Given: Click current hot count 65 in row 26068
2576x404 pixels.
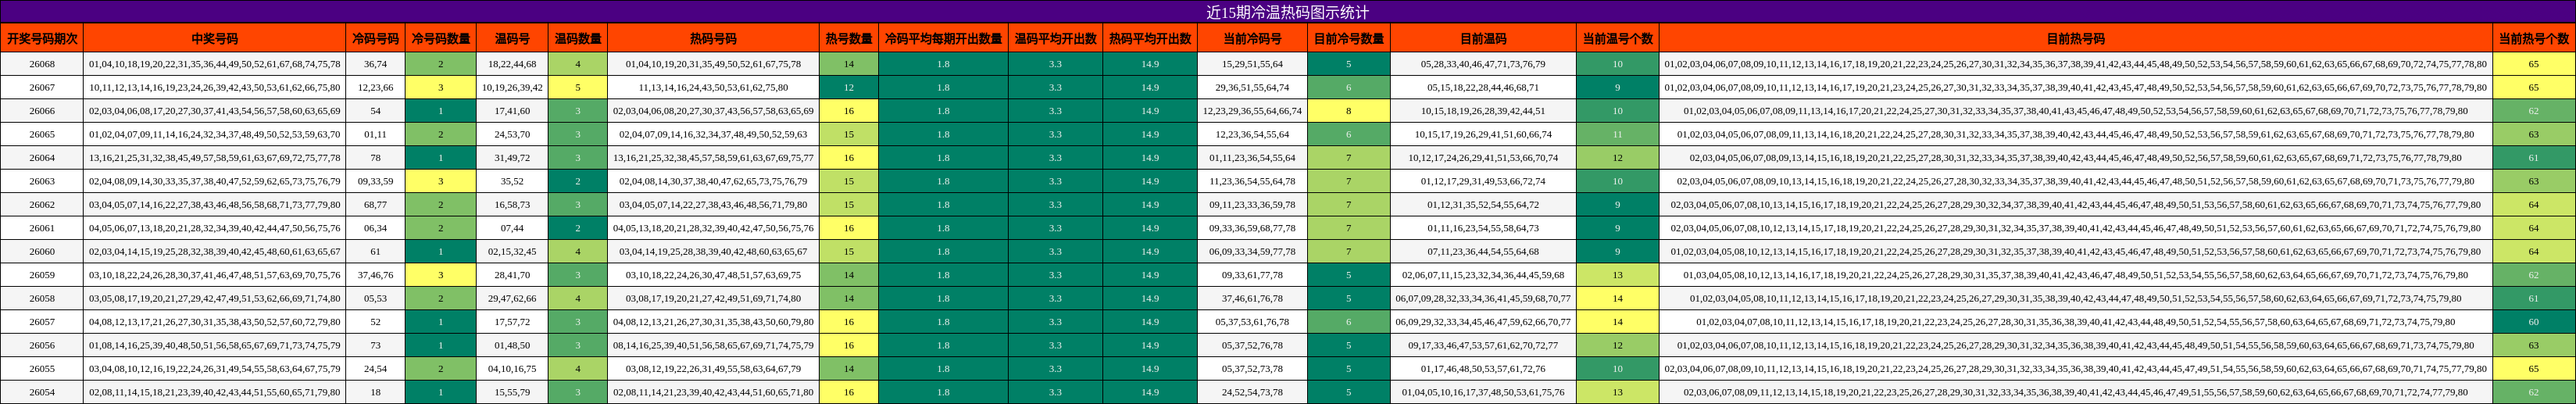Looking at the screenshot, I should [2533, 64].
